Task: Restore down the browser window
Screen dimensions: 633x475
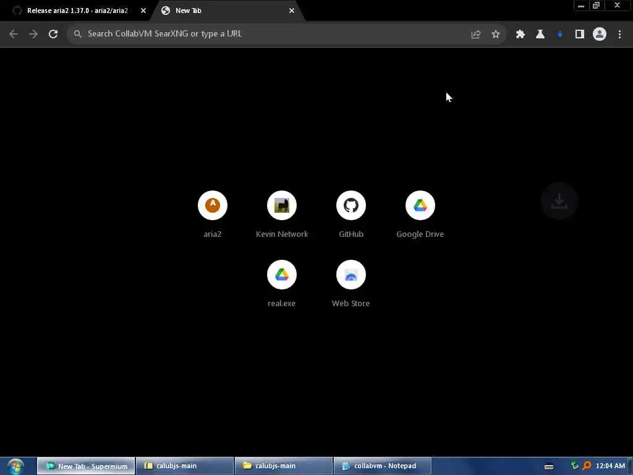Action: tap(597, 6)
